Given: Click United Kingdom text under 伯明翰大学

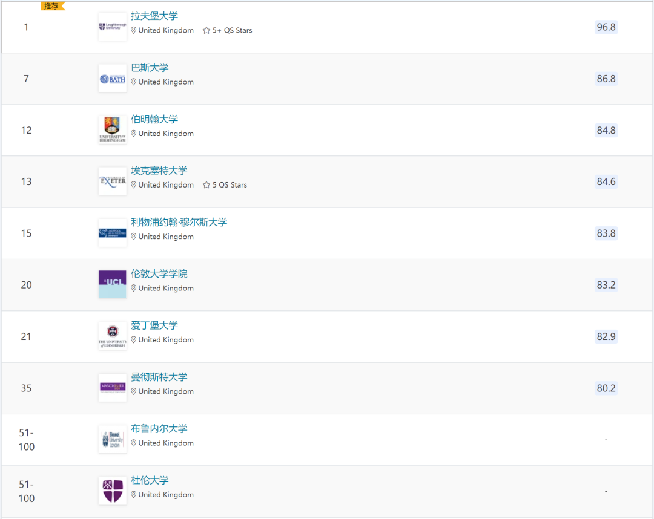Looking at the screenshot, I should [x=166, y=134].
